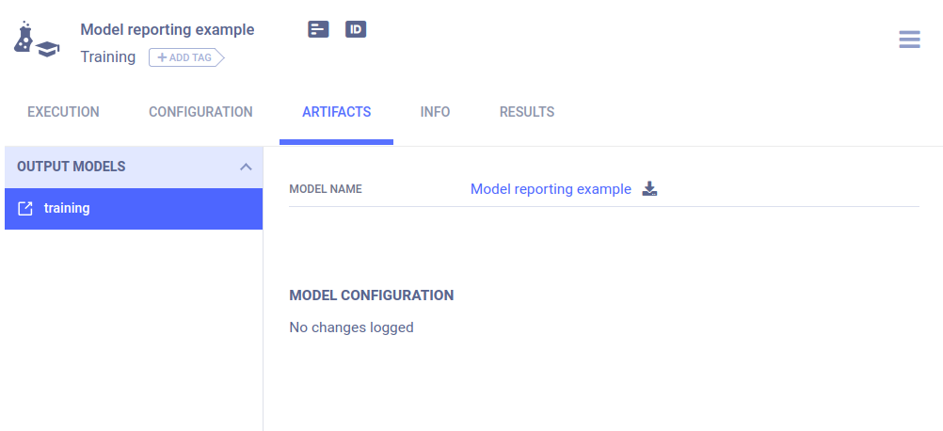The width and height of the screenshot is (943, 431).
Task: Click the experiment title Model reporting example
Action: 168,29
